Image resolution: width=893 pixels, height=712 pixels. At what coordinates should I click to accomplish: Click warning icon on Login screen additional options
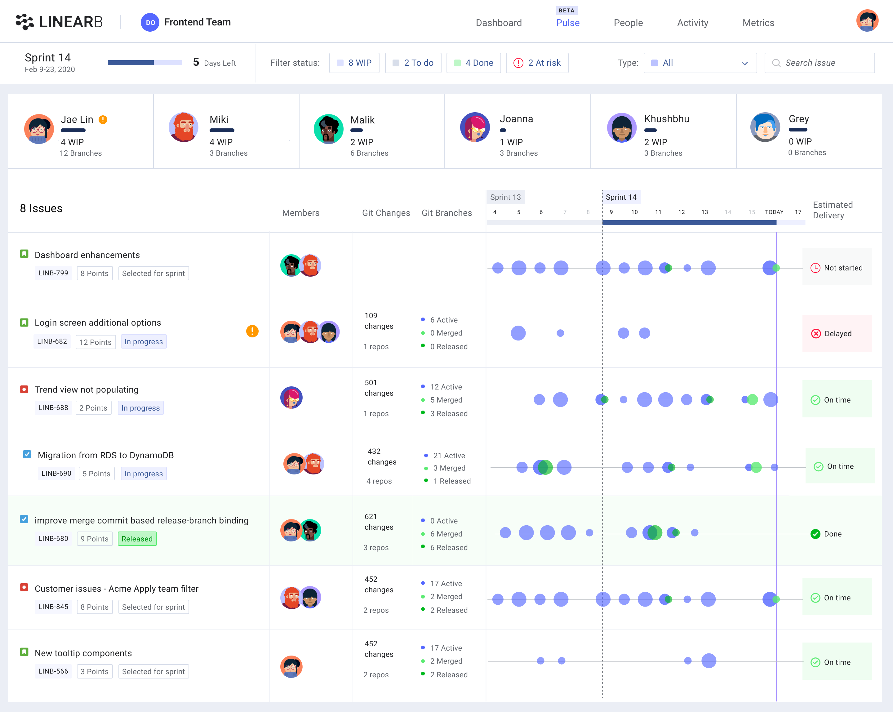pyautogui.click(x=252, y=331)
